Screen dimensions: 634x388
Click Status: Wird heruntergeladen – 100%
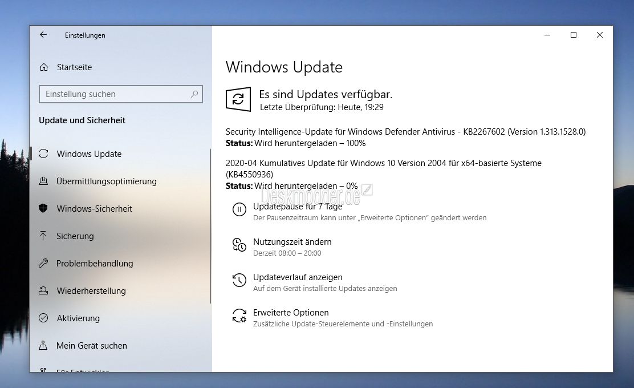[x=295, y=143]
